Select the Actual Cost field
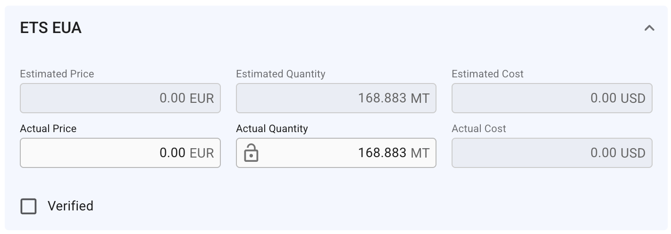 click(552, 153)
